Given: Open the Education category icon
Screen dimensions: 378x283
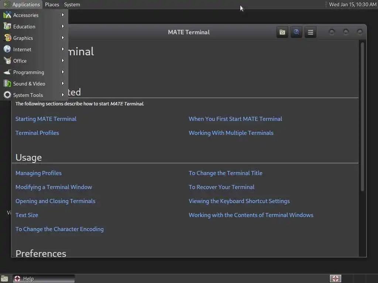Looking at the screenshot, I should [7, 26].
